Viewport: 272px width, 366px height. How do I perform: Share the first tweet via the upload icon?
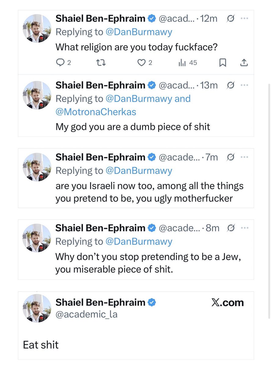(x=244, y=63)
